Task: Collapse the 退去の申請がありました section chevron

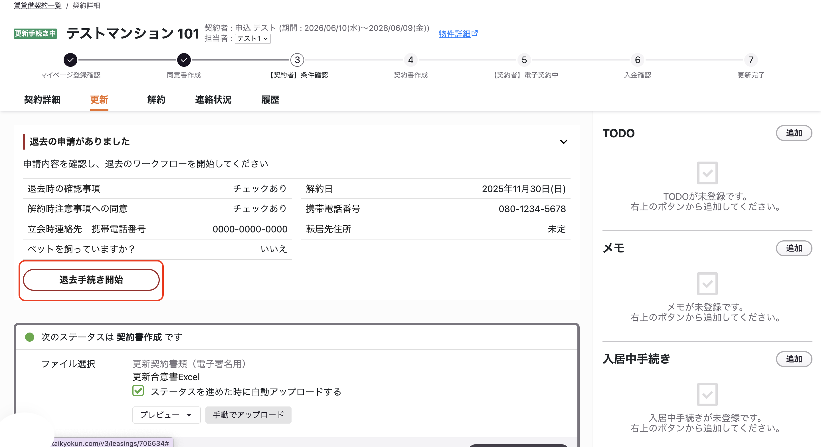Action: tap(563, 142)
